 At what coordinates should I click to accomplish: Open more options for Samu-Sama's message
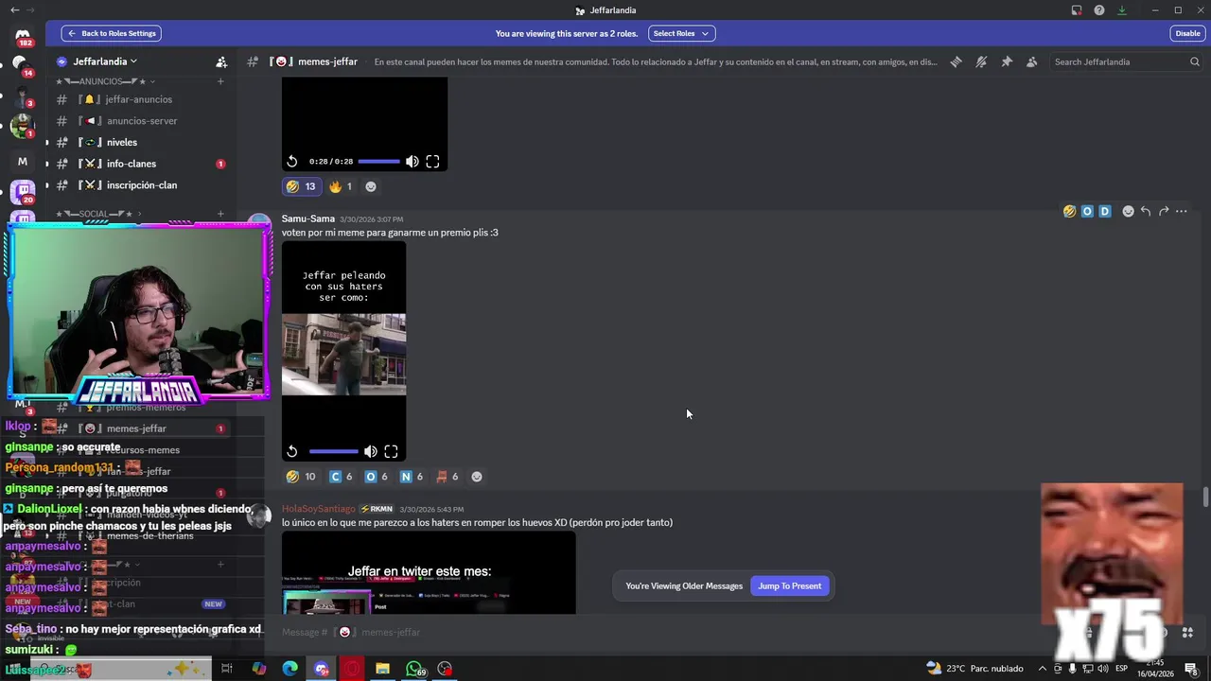1182,211
